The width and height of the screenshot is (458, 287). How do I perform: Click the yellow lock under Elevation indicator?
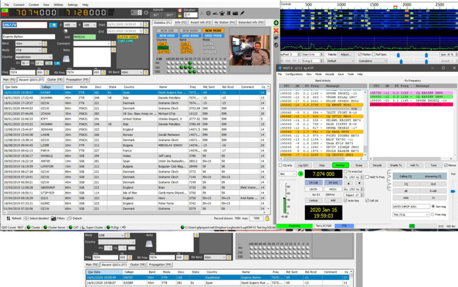click(180, 16)
